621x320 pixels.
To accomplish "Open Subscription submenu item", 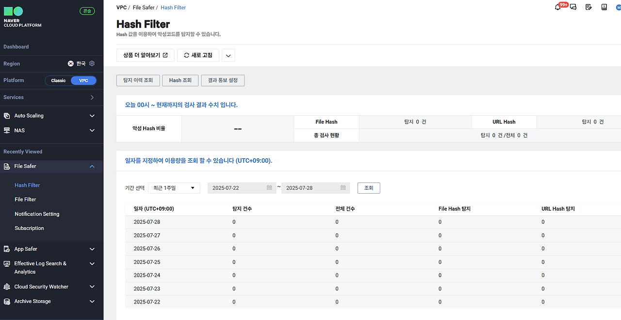I will (x=29, y=228).
